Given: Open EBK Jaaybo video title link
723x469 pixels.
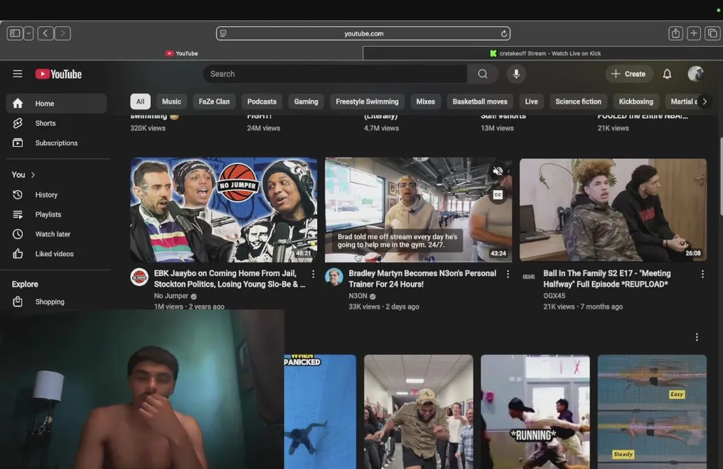Looking at the screenshot, I should [x=229, y=279].
